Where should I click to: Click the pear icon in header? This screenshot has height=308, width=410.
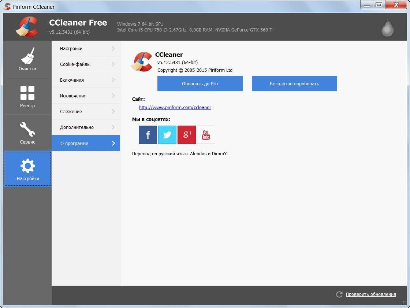[x=387, y=27]
